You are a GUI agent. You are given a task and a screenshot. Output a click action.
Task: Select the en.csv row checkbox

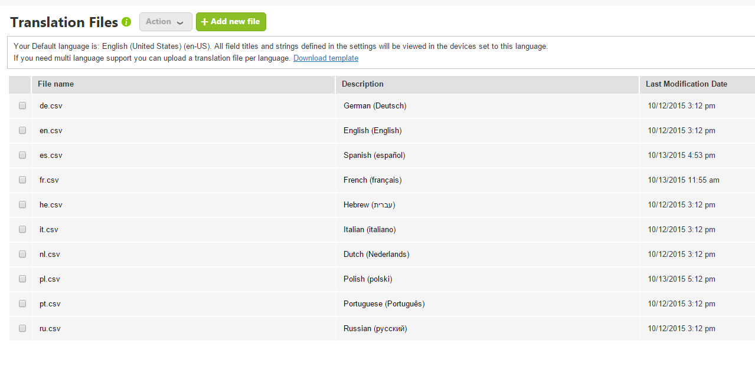tap(22, 130)
